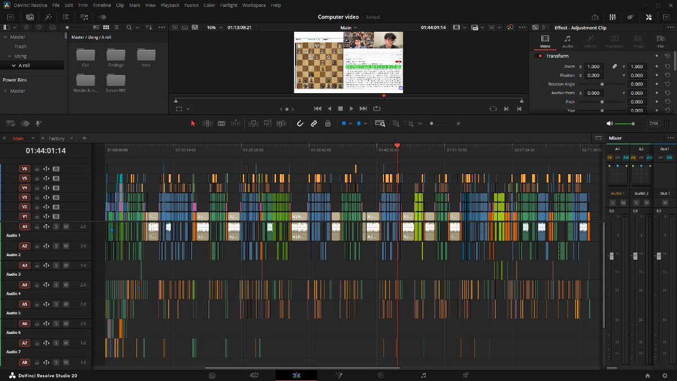Open the Playback menu
This screenshot has width=677, height=381.
coord(169,5)
